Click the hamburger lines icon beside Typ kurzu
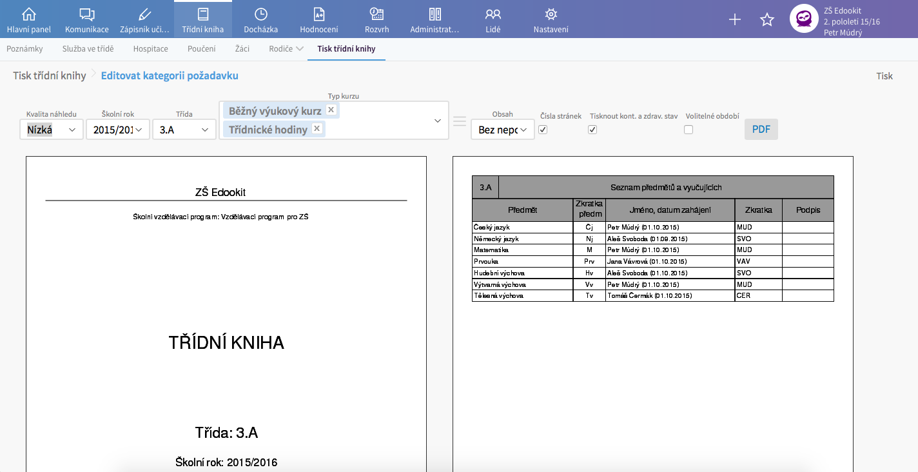Screen dimensions: 918x472 point(460,121)
